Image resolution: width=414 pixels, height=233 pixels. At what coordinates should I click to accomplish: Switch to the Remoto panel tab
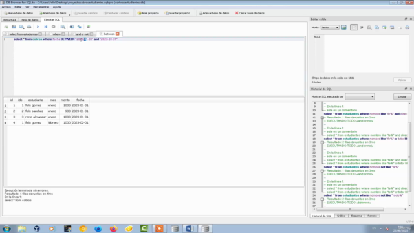click(x=373, y=216)
